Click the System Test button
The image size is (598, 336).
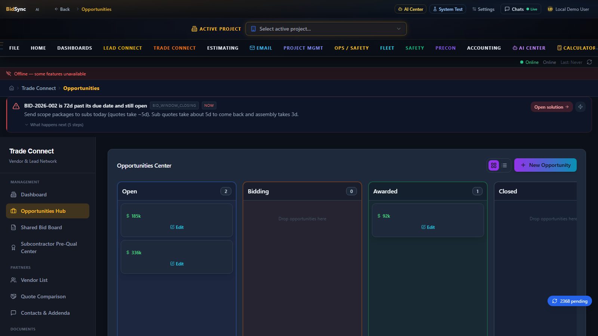[x=447, y=9]
